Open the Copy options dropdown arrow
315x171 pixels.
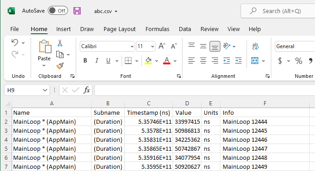pyautogui.click(x=68, y=54)
